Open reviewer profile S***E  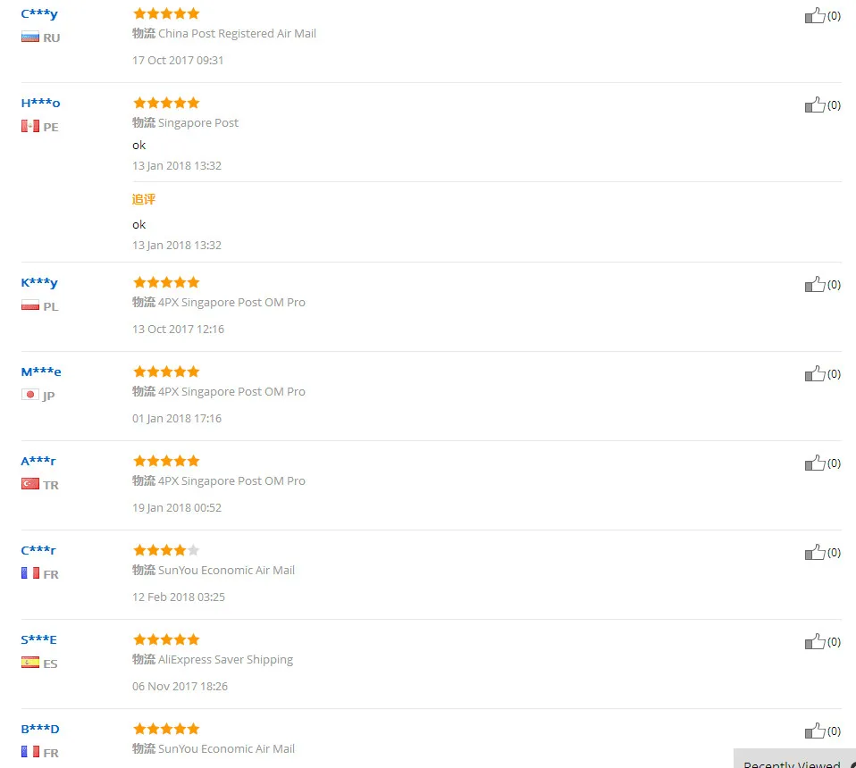pyautogui.click(x=38, y=639)
